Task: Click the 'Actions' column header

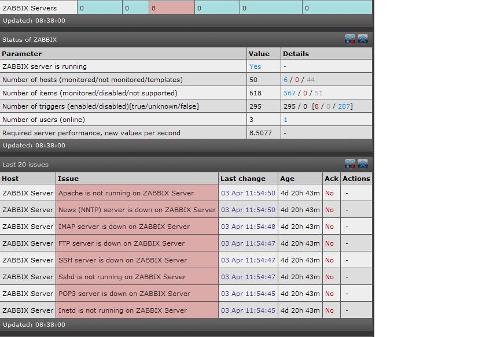Action: pyautogui.click(x=356, y=179)
